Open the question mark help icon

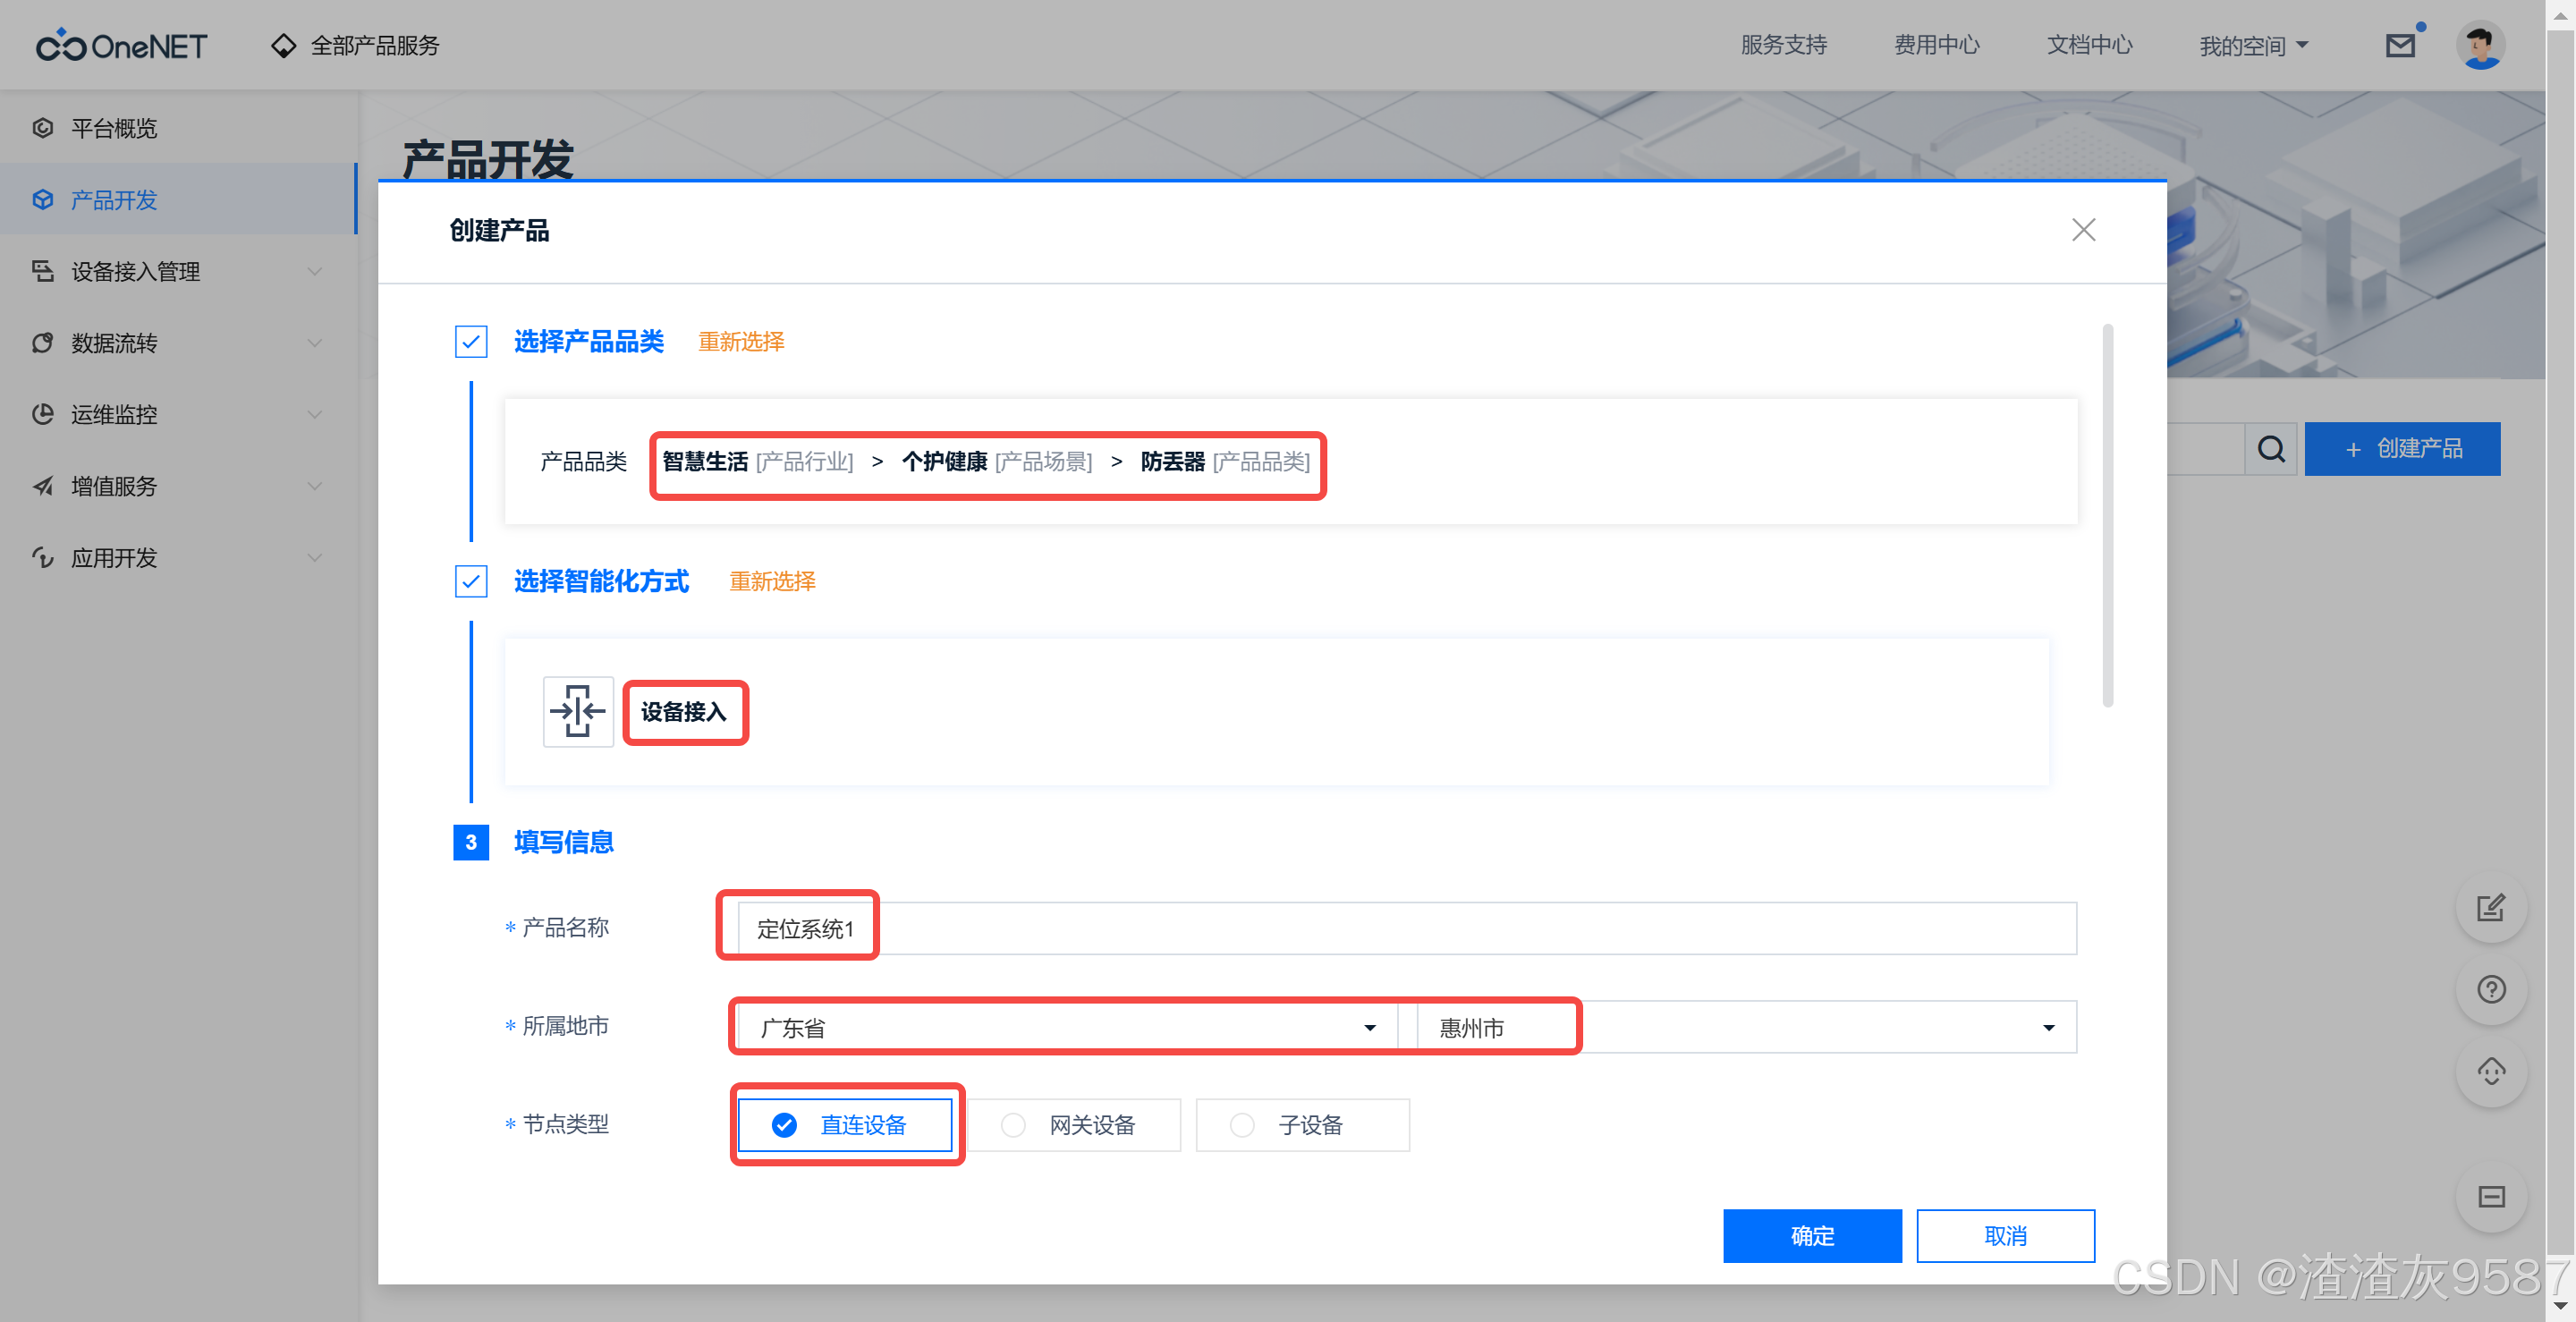coord(2490,990)
